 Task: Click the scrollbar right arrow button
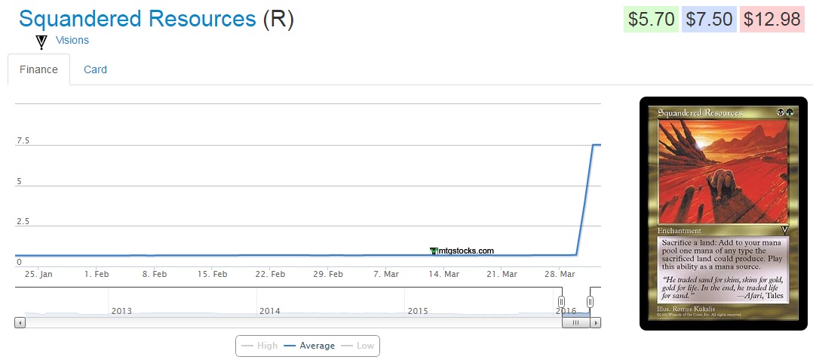pos(596,322)
